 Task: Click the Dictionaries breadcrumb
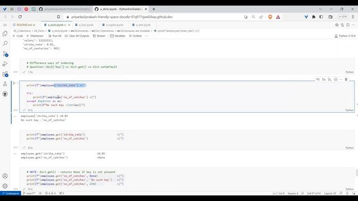(x=79, y=31)
